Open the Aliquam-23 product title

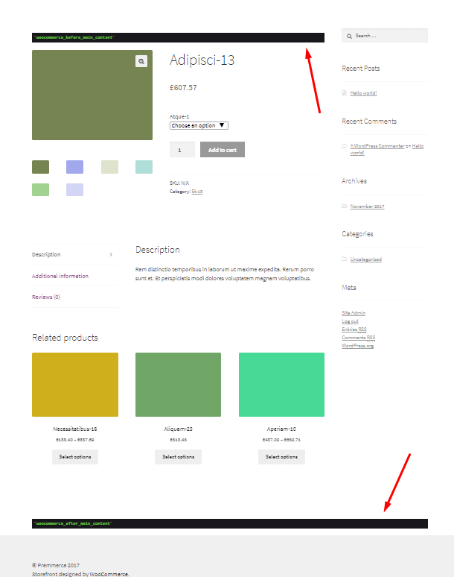(178, 429)
